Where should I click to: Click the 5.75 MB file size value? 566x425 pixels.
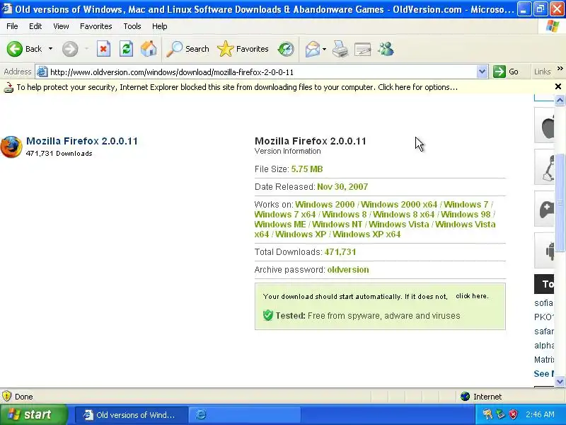pyautogui.click(x=307, y=169)
